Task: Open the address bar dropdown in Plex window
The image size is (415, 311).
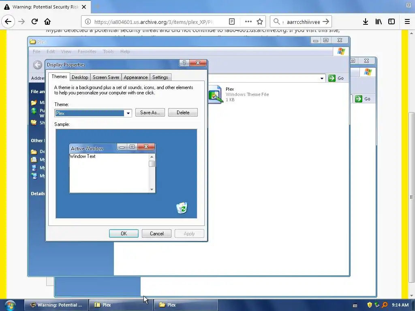Action: click(322, 78)
